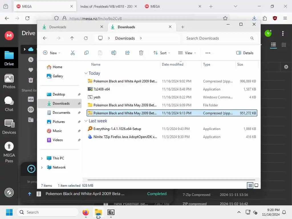The image size is (292, 219).
Task: Refresh the Downloads folder view
Action: pyautogui.click(x=86, y=38)
